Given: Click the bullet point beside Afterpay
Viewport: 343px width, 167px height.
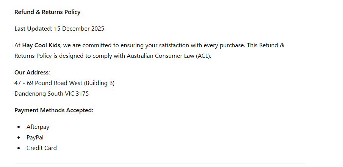Looking at the screenshot, I should pyautogui.click(x=19, y=127).
